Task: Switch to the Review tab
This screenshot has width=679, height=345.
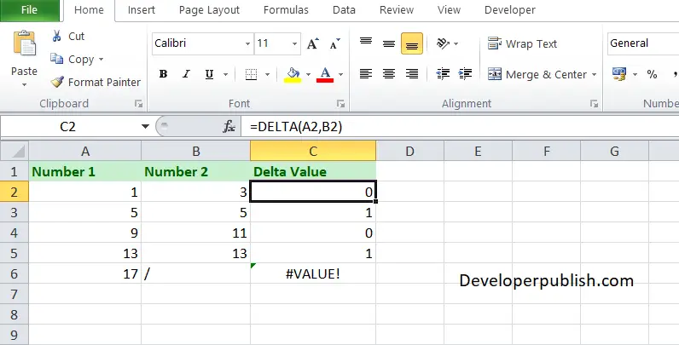Action: click(x=397, y=10)
